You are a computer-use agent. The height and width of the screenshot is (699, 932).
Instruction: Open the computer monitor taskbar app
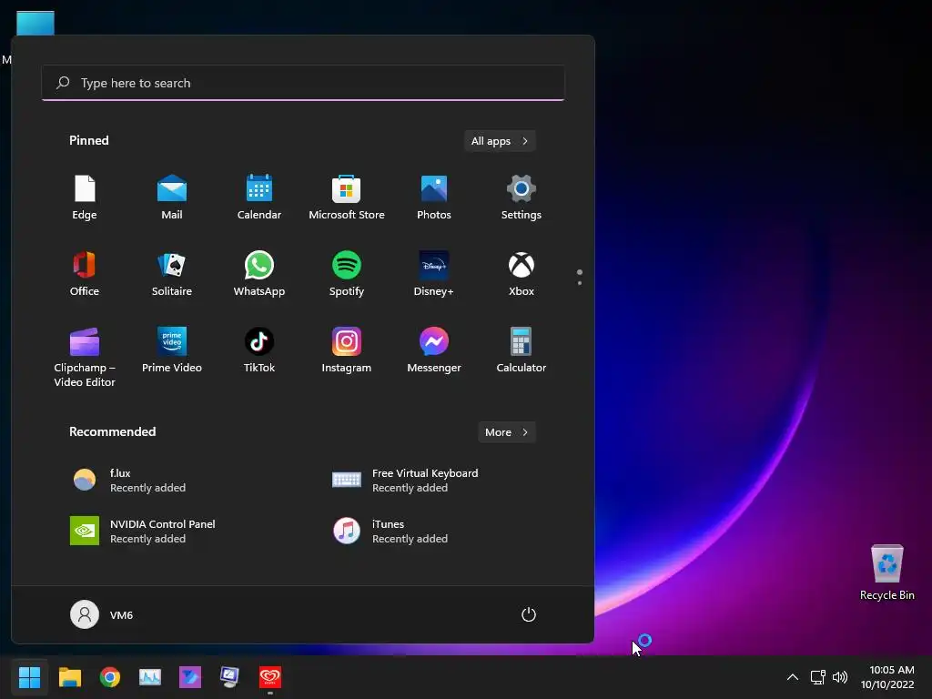[x=230, y=677]
